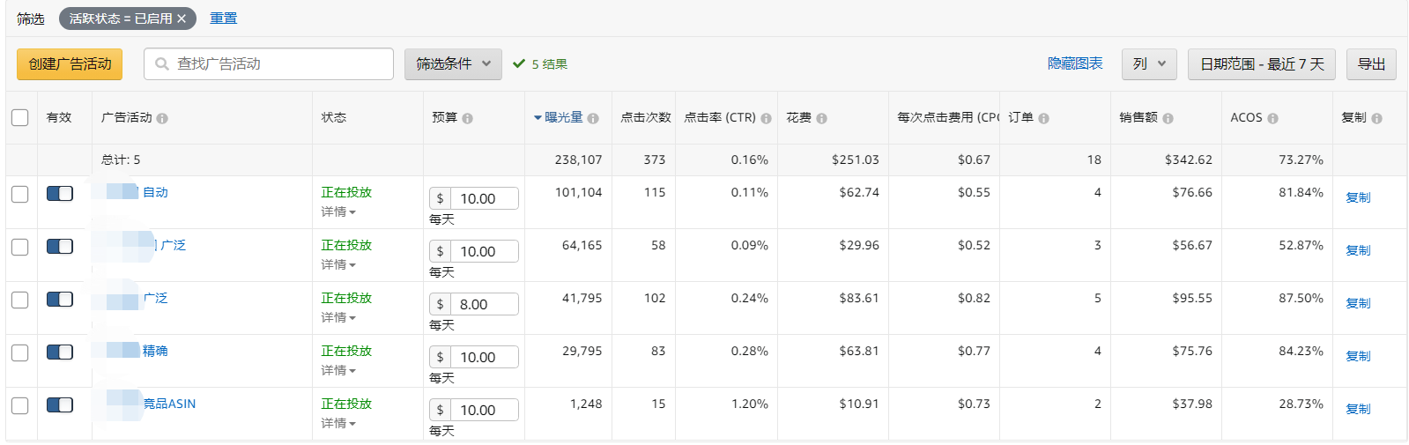This screenshot has width=1409, height=445.
Task: Toggle active switch for the $29.96 campaign
Action: tap(60, 246)
